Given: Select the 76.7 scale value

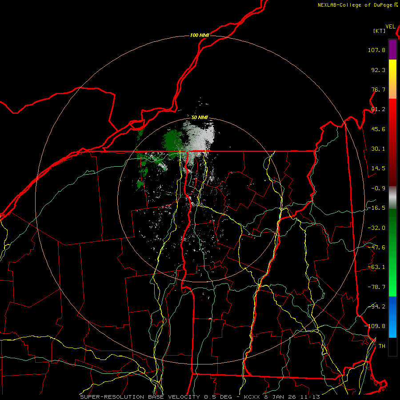Looking at the screenshot, I should pyautogui.click(x=378, y=89).
